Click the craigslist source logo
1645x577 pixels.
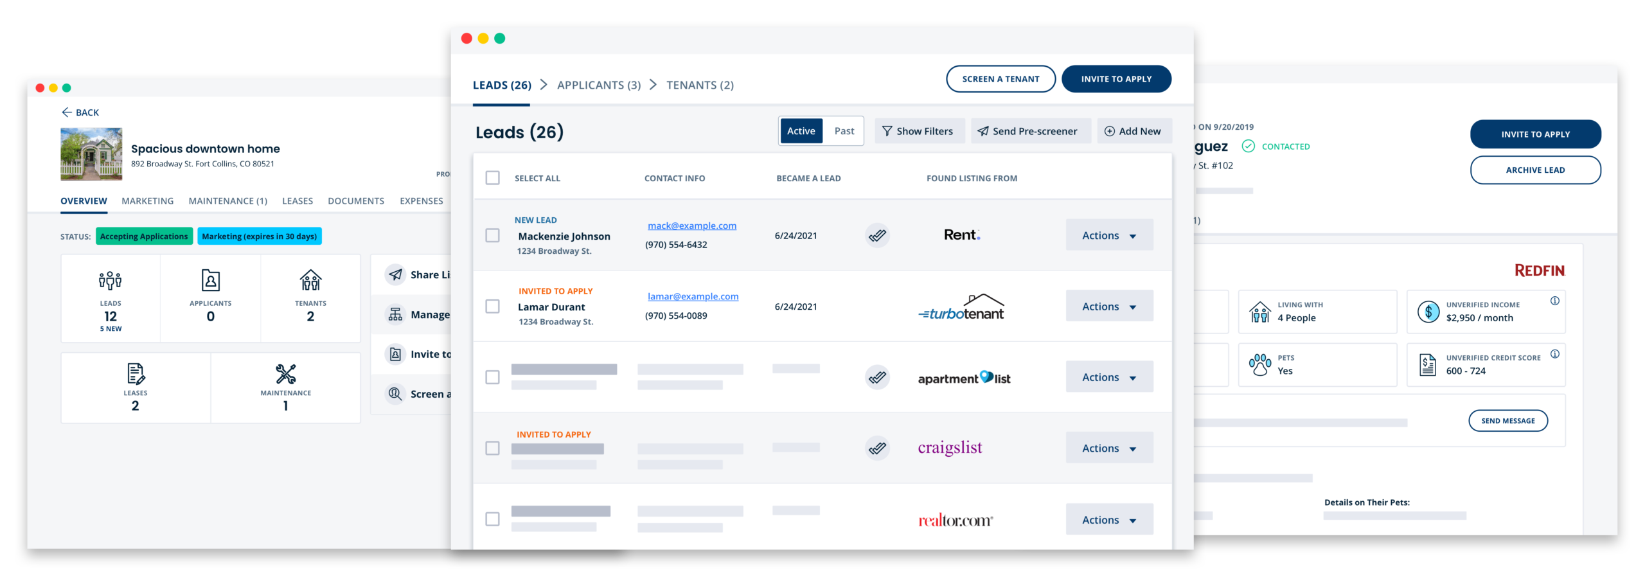tap(950, 448)
